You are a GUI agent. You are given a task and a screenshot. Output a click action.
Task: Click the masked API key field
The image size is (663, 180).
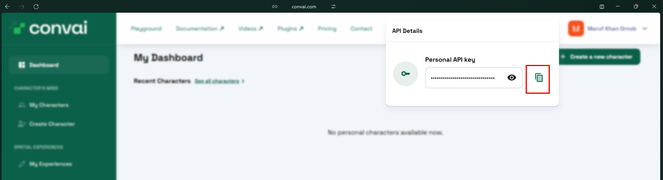click(x=463, y=78)
